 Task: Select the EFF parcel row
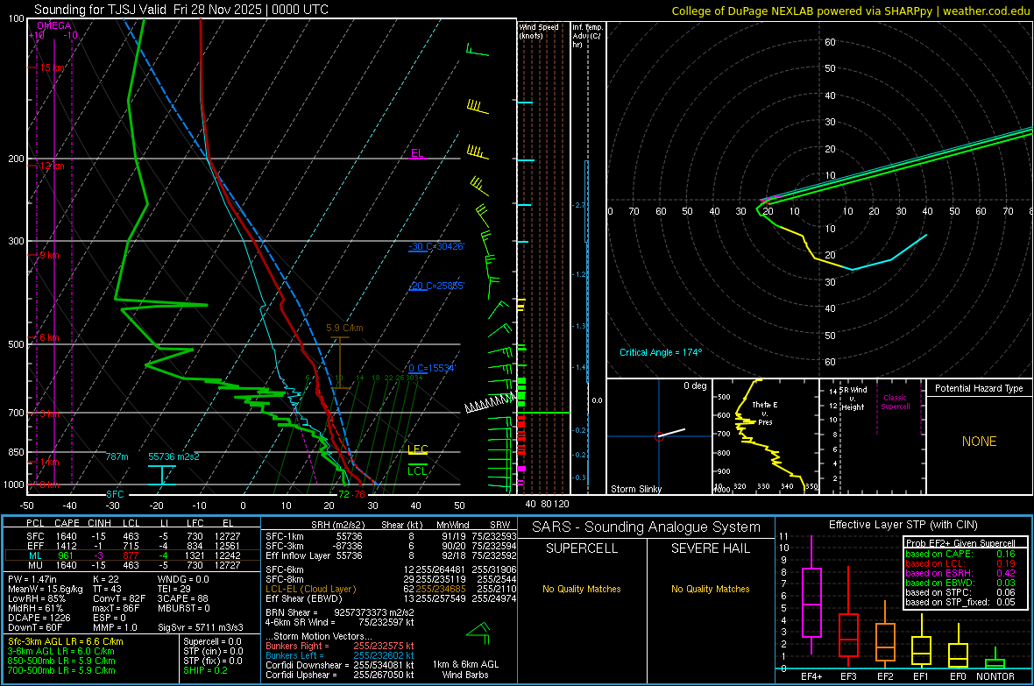(132, 546)
